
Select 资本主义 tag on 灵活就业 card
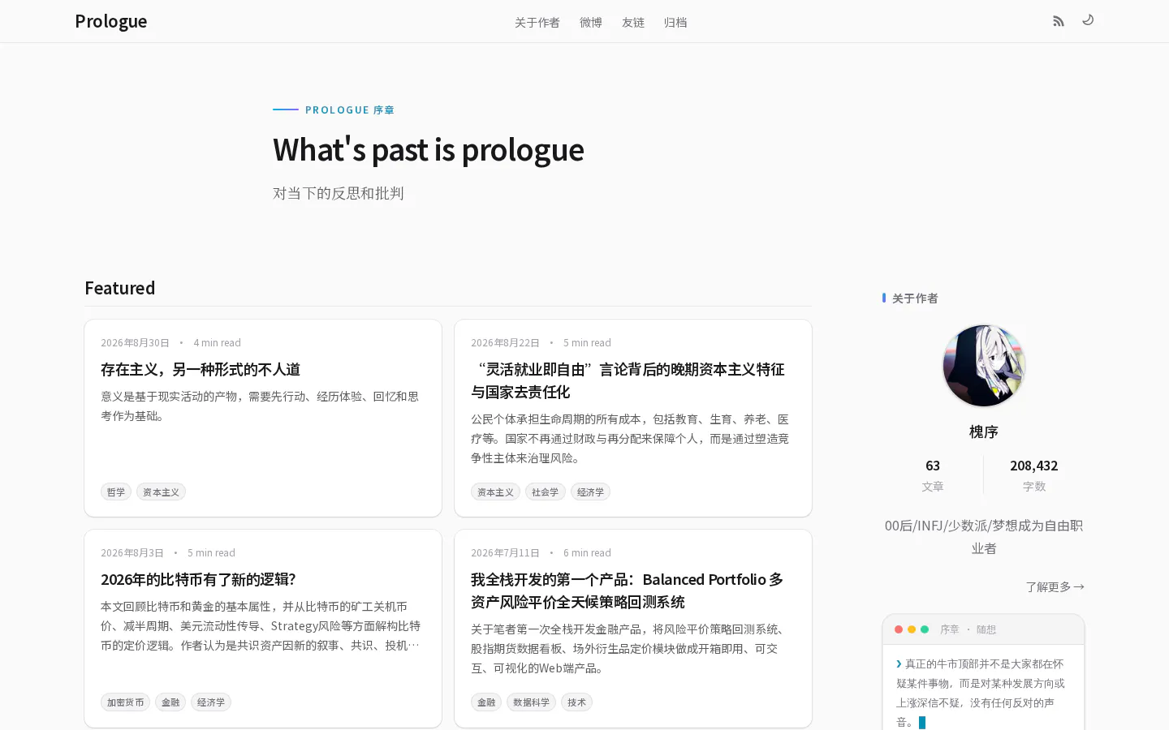point(495,492)
